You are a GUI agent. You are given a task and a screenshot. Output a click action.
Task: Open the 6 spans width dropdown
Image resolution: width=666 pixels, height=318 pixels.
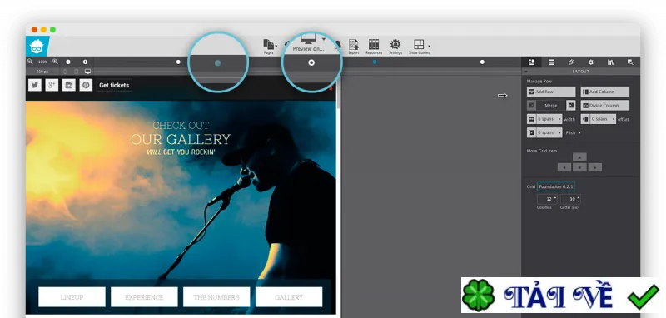click(549, 119)
